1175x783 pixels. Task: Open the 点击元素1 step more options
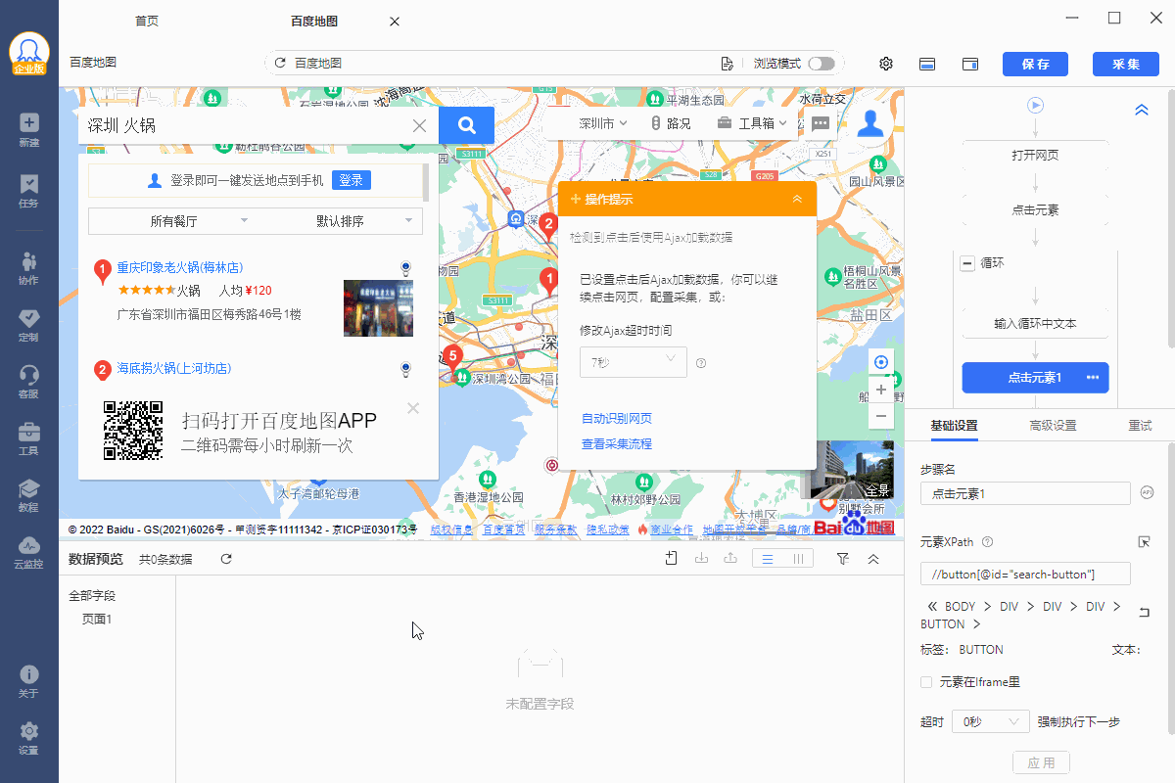point(1093,378)
